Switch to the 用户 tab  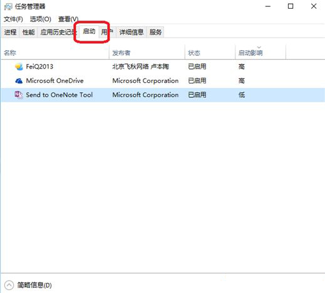tap(107, 32)
